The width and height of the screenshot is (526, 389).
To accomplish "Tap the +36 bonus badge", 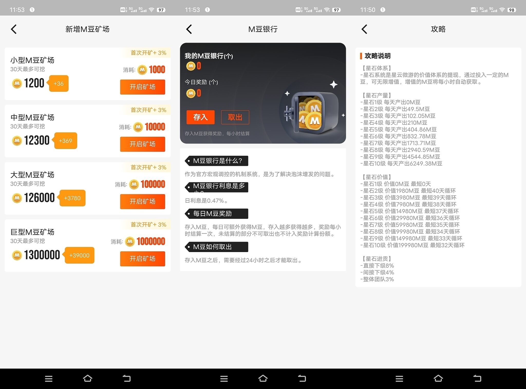I will tap(59, 84).
